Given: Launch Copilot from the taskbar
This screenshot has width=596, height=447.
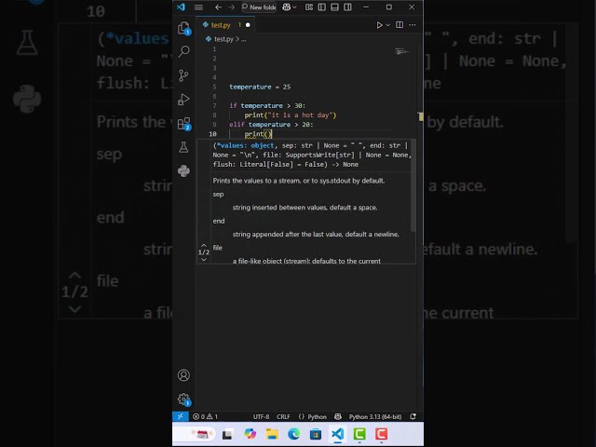Looking at the screenshot, I should pos(250,434).
